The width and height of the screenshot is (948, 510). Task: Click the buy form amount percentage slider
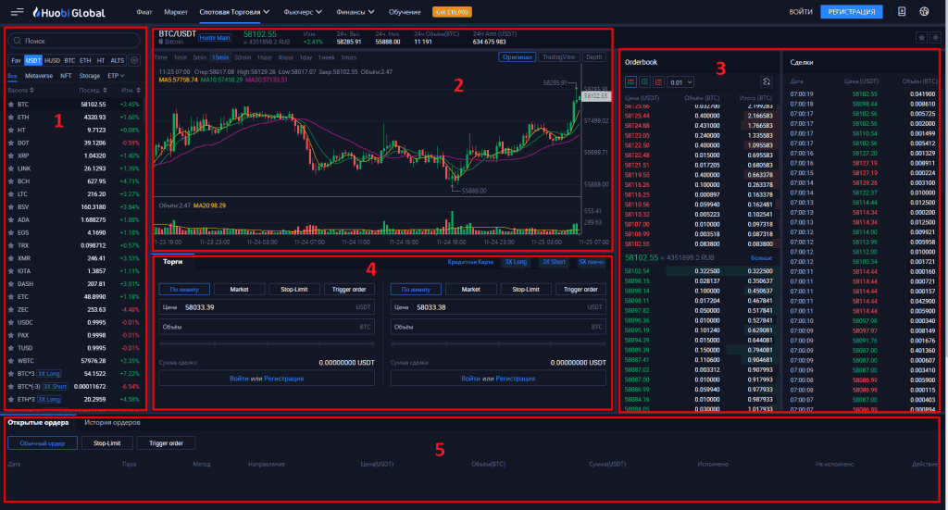tap(267, 343)
